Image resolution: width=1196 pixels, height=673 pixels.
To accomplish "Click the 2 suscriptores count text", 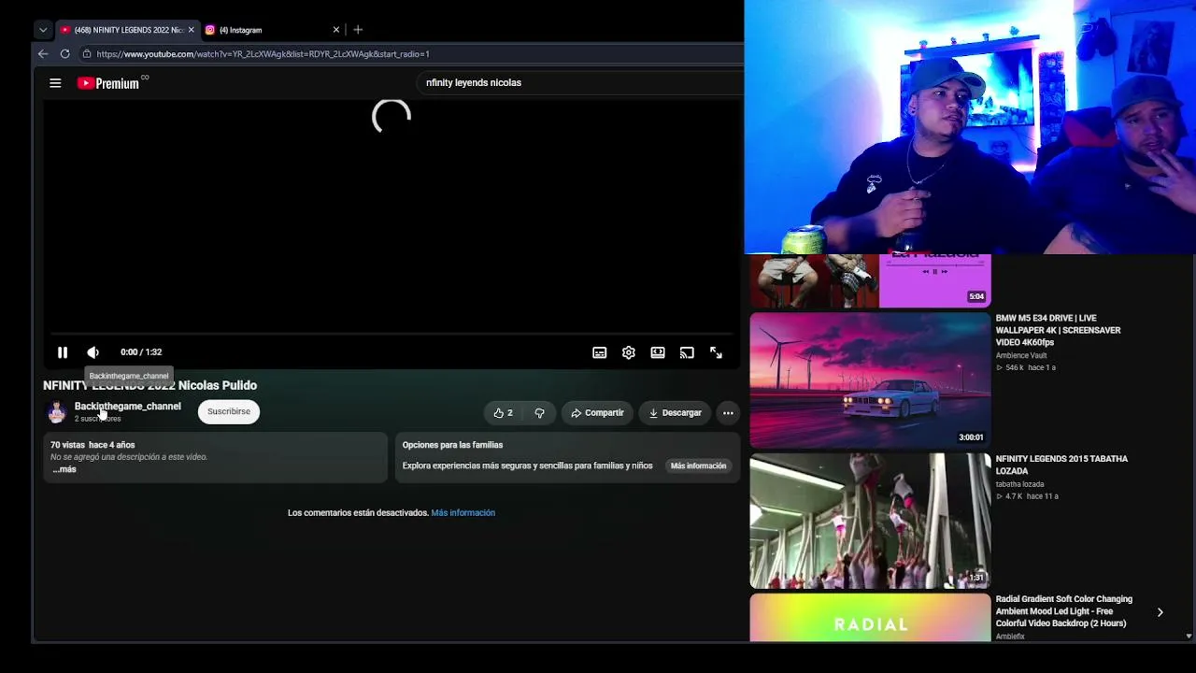I will click(x=98, y=419).
